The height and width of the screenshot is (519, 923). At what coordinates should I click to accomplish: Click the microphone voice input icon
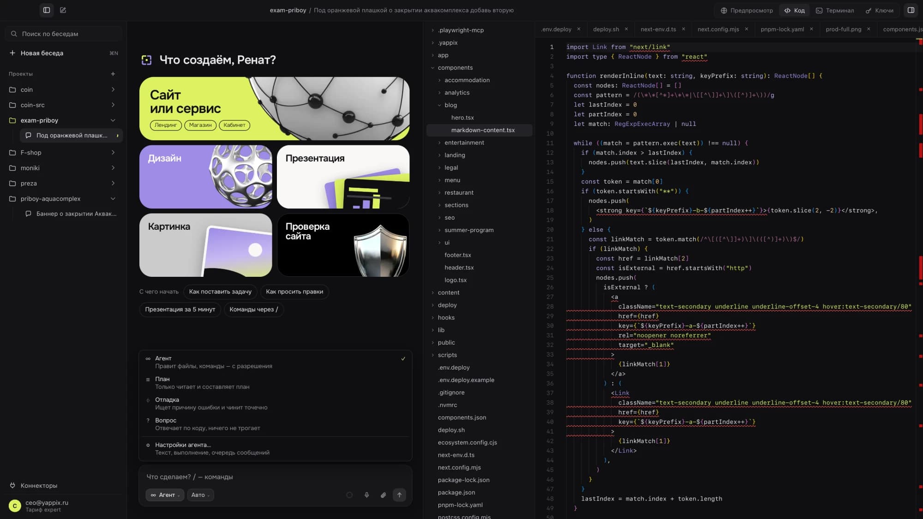click(x=367, y=495)
